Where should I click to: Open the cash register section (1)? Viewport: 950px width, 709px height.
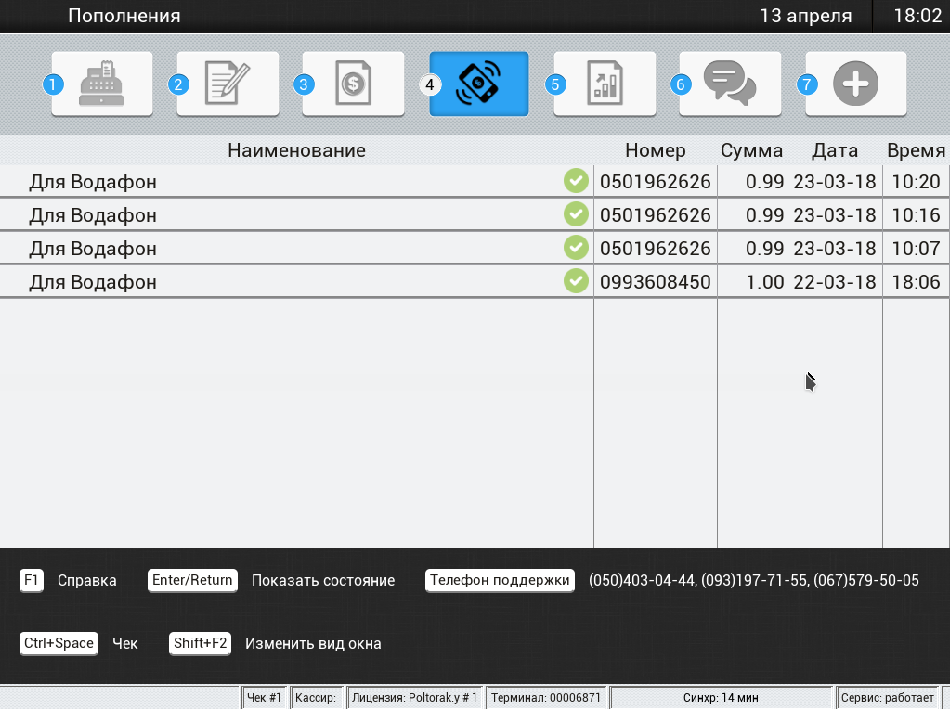pyautogui.click(x=102, y=84)
